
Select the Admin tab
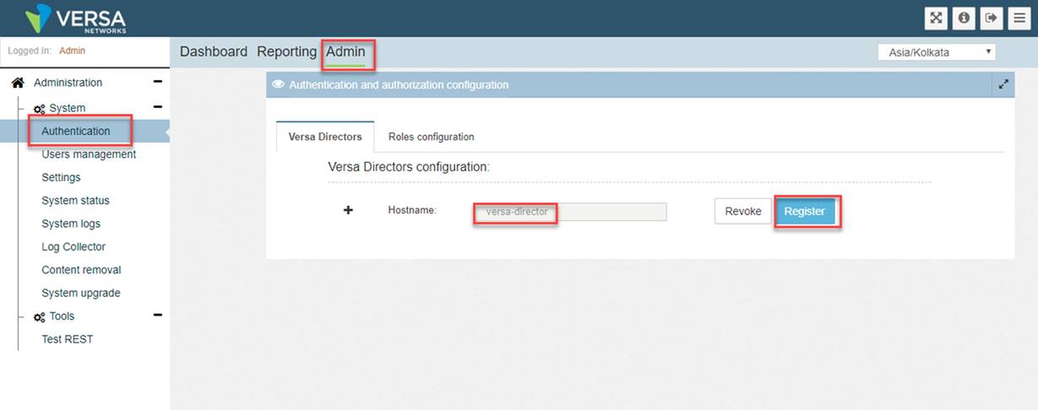(x=345, y=51)
